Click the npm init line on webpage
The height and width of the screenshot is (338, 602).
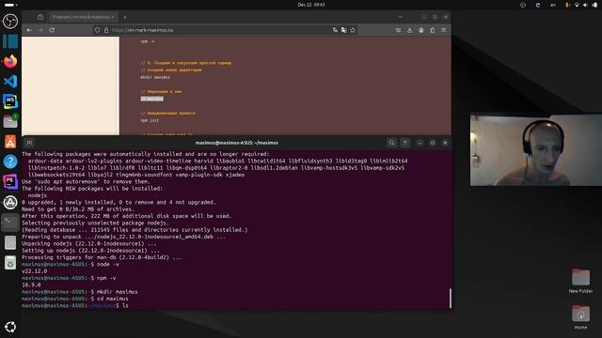(x=150, y=120)
